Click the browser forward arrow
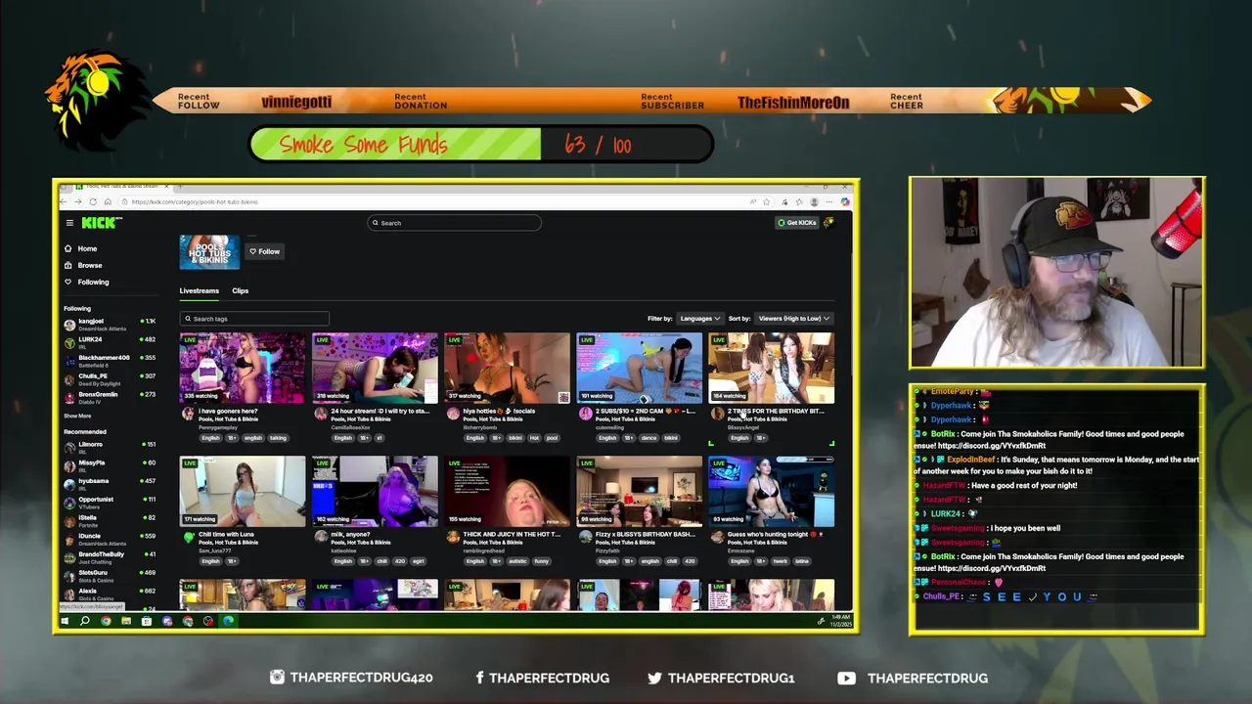This screenshot has height=704, width=1252. coord(78,201)
